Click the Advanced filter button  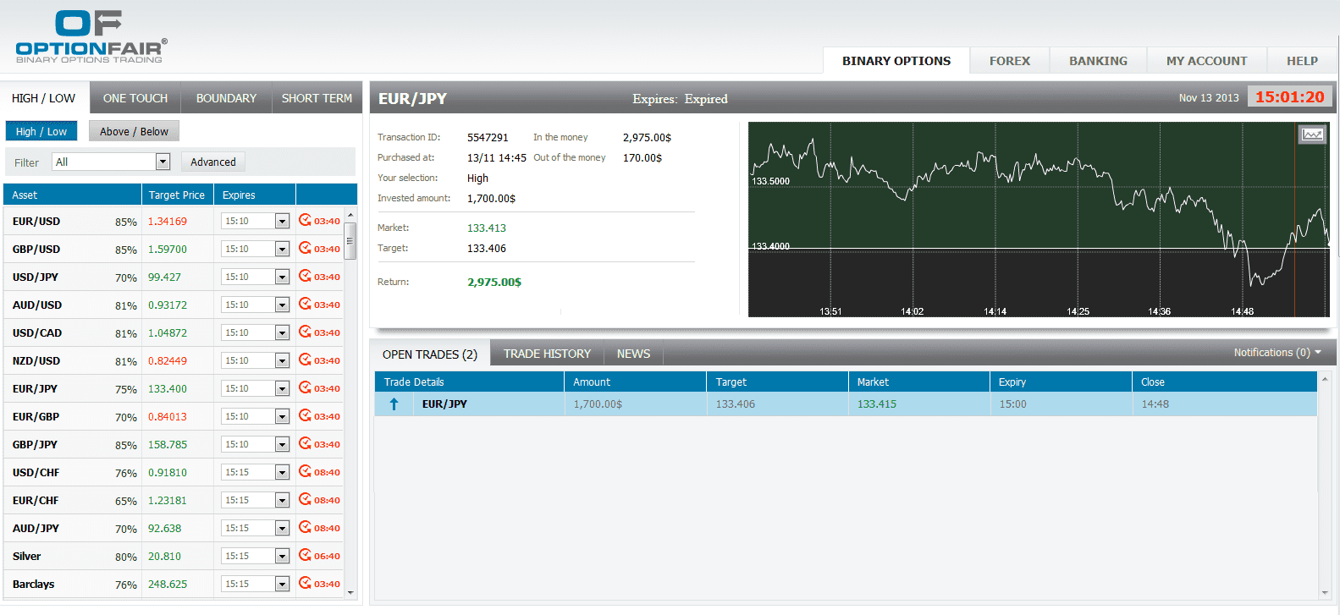click(x=213, y=162)
